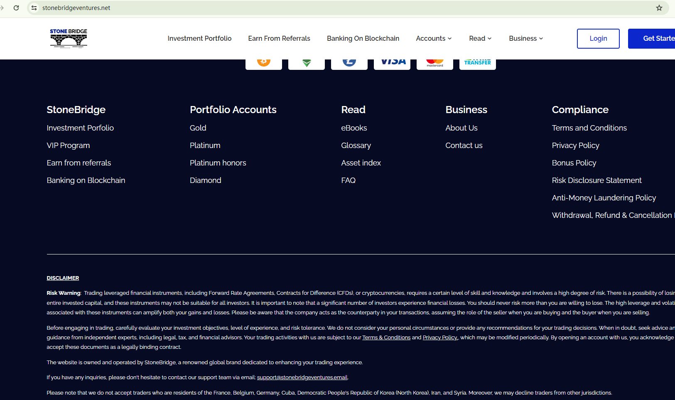Open Investment Portfolio in top navigation
Viewport: 675px width, 400px height.
click(x=199, y=38)
